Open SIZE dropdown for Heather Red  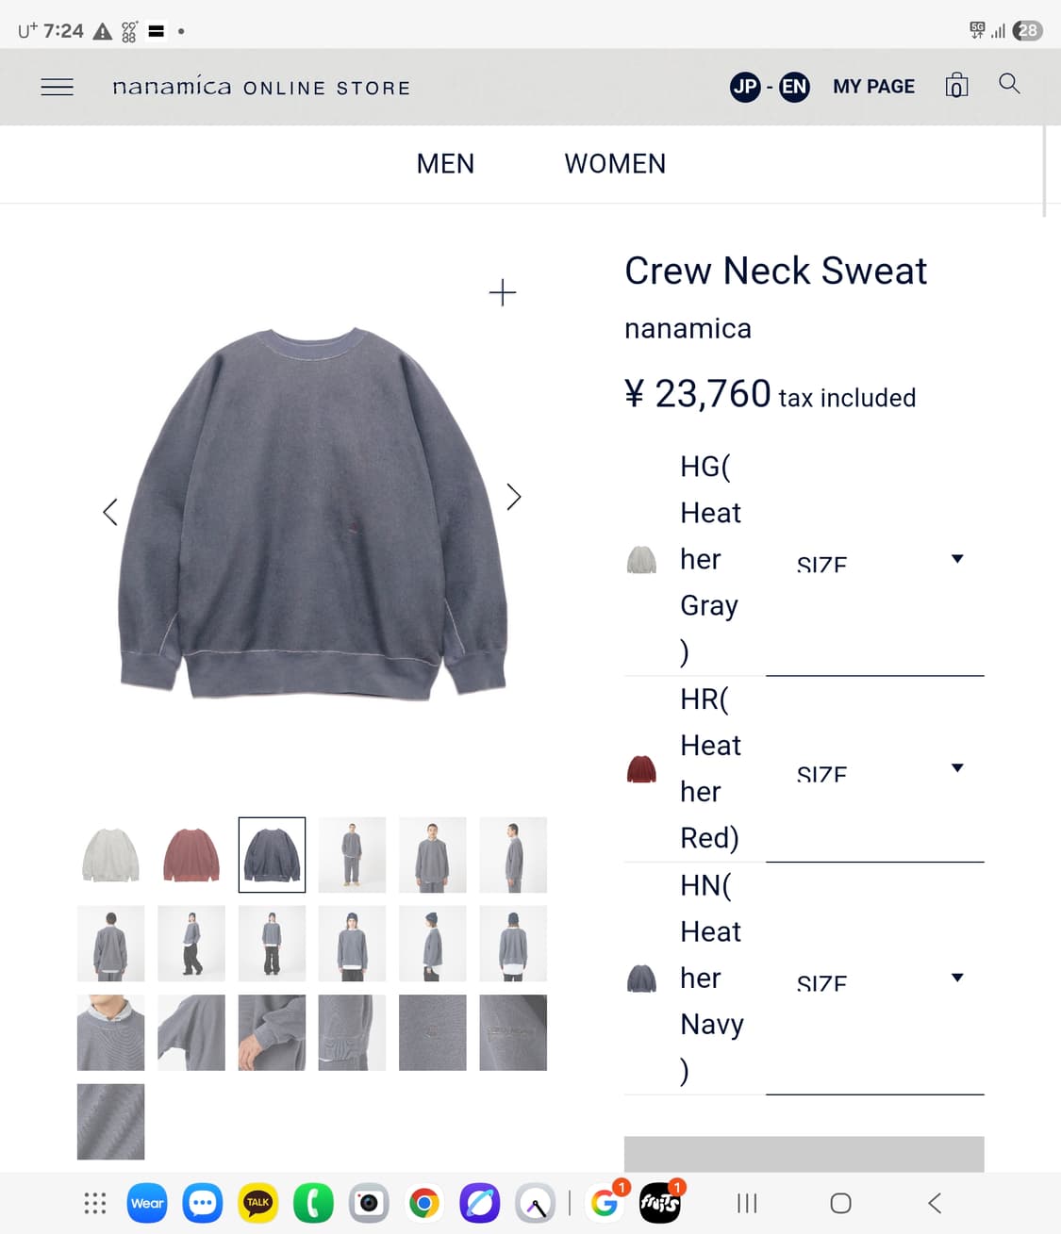coord(875,768)
